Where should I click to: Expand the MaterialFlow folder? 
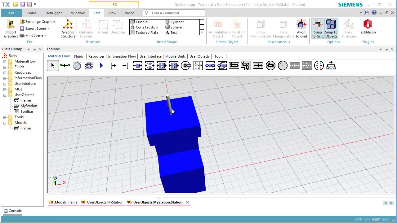click(x=5, y=61)
